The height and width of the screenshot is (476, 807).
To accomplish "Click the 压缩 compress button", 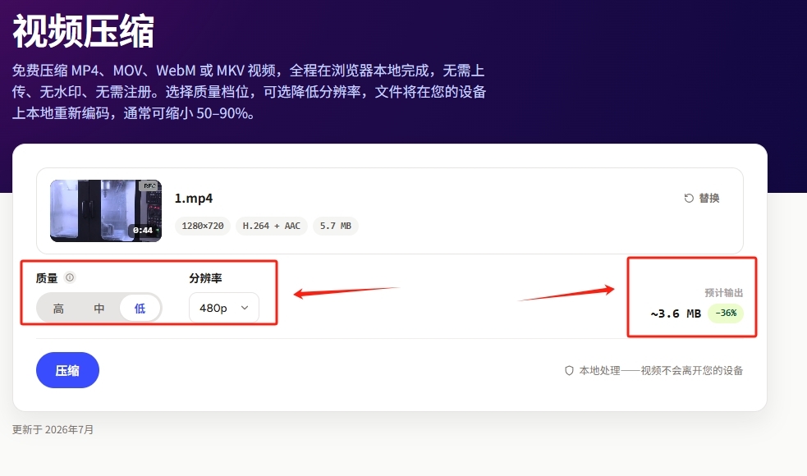I will click(67, 370).
